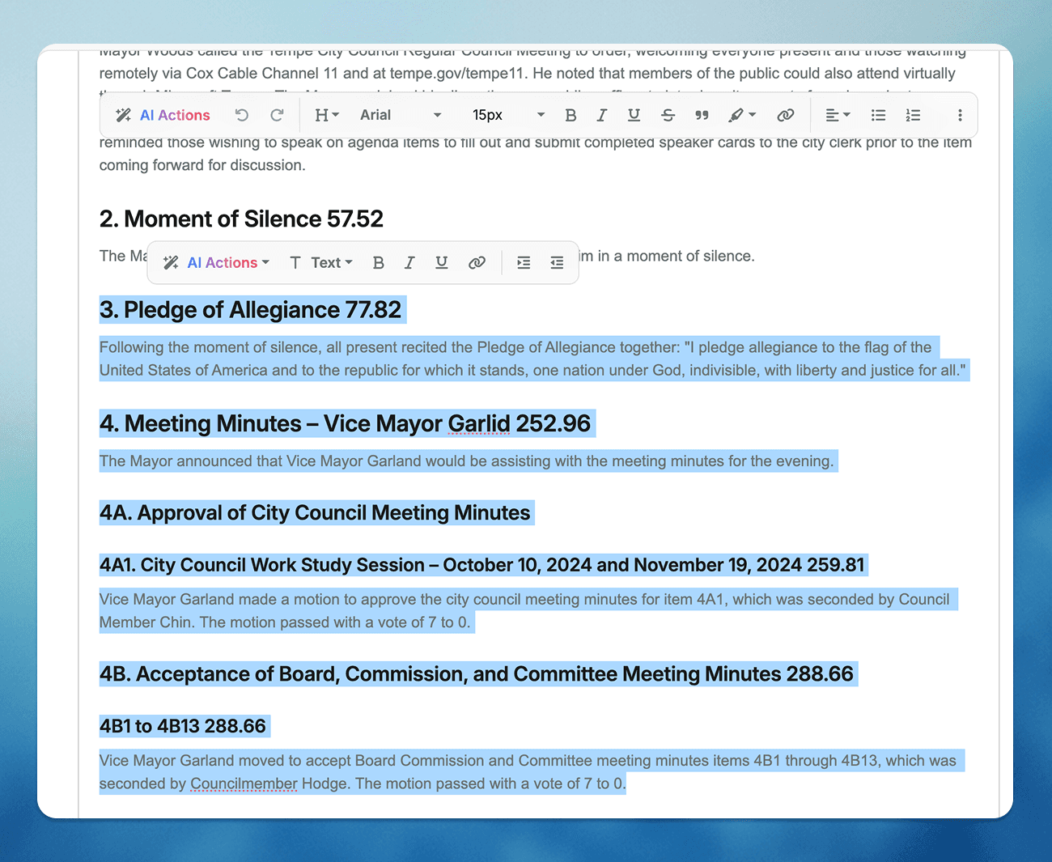1052x862 pixels.
Task: Toggle italic in the top toolbar
Action: tap(601, 115)
